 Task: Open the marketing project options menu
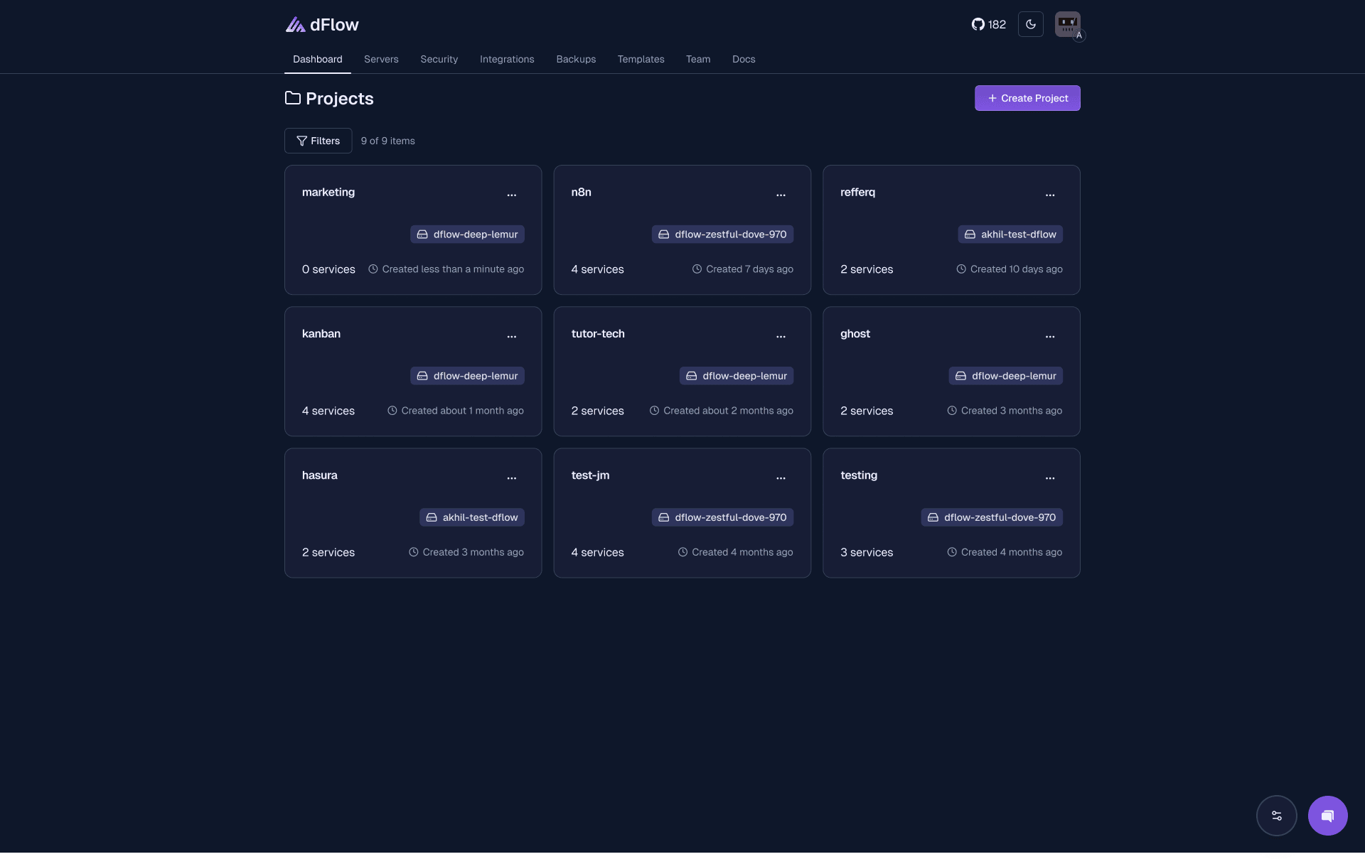[x=512, y=195]
